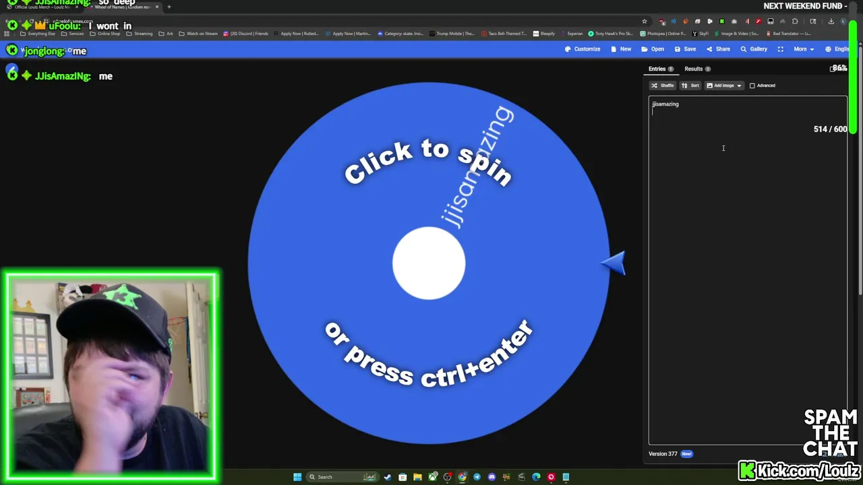Open the red circular app in taskbar
863x485 pixels.
551,477
